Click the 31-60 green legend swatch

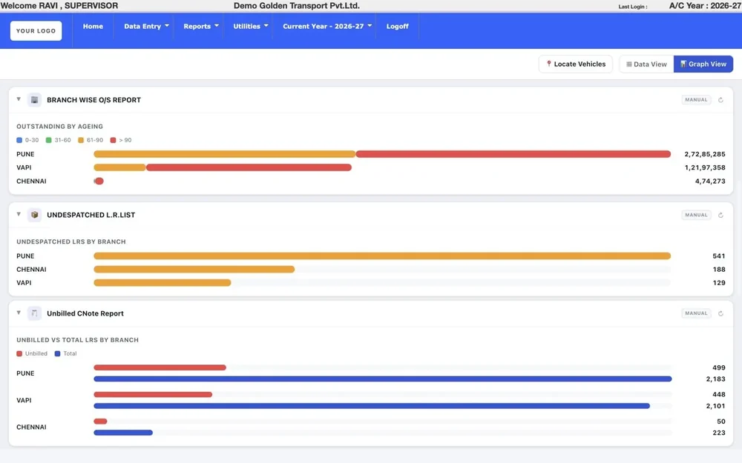49,140
